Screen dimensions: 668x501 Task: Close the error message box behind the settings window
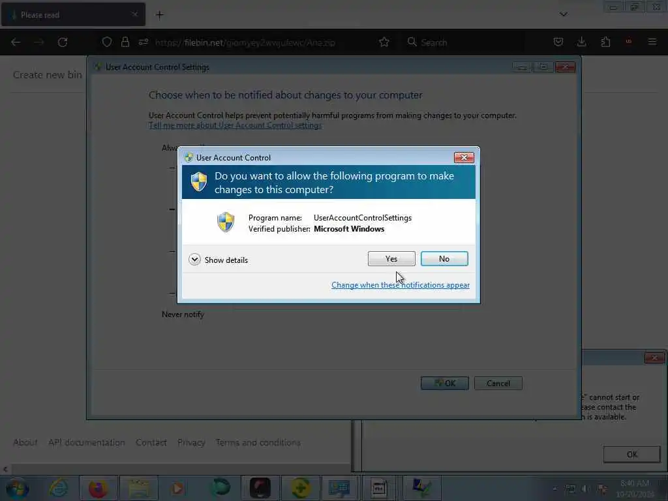(x=654, y=358)
